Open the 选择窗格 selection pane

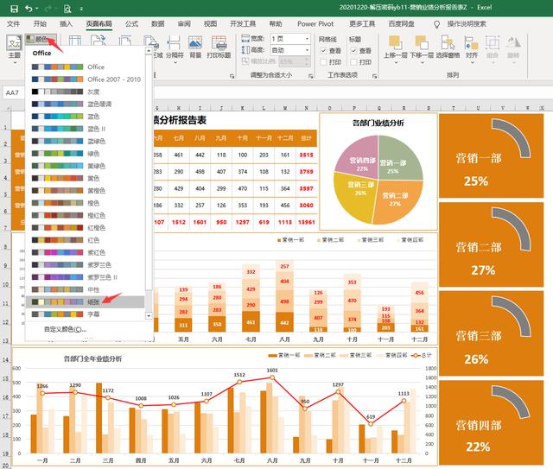coord(448,45)
